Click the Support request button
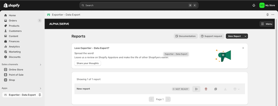 pyautogui.click(x=212, y=36)
